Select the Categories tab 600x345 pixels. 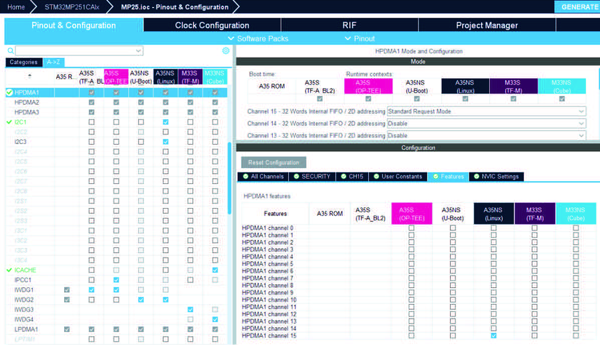(24, 62)
